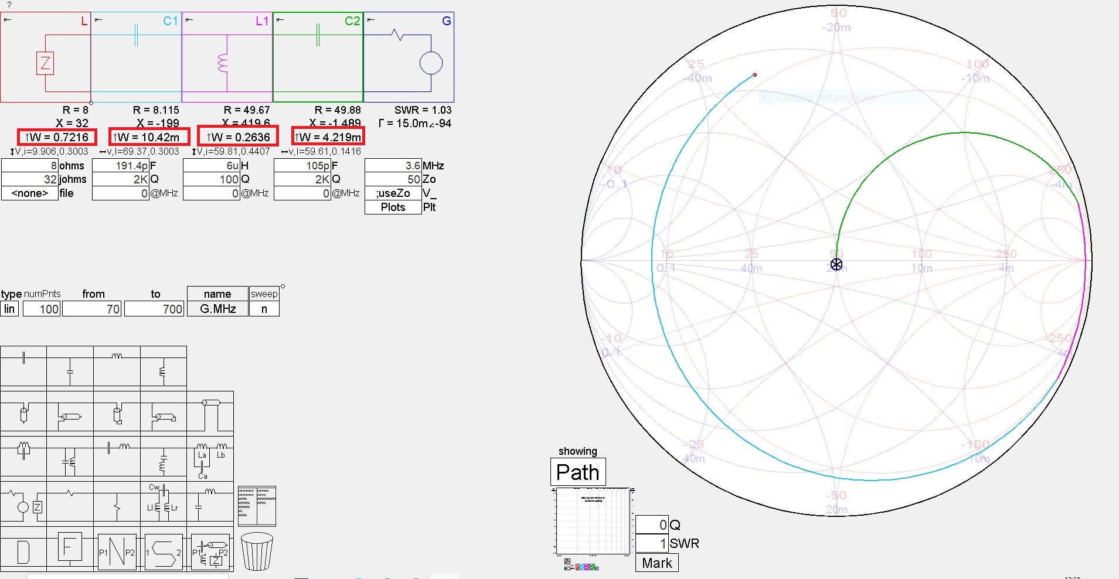Edit the C1 2K Q field
Image resolution: width=1119 pixels, height=579 pixels.
click(121, 179)
